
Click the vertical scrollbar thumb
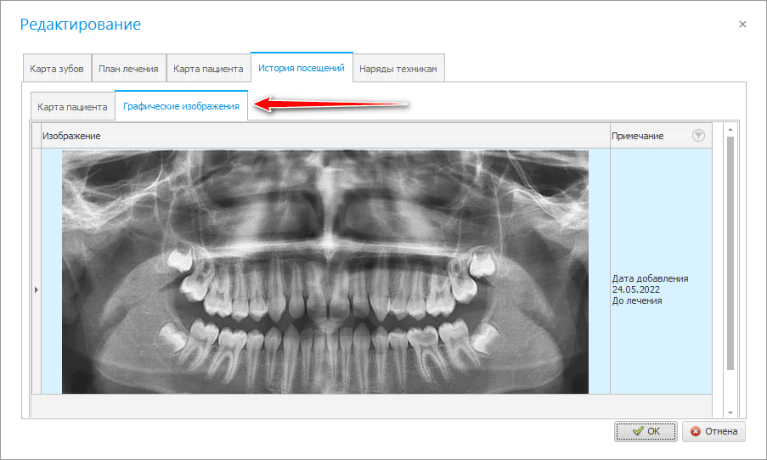[730, 253]
